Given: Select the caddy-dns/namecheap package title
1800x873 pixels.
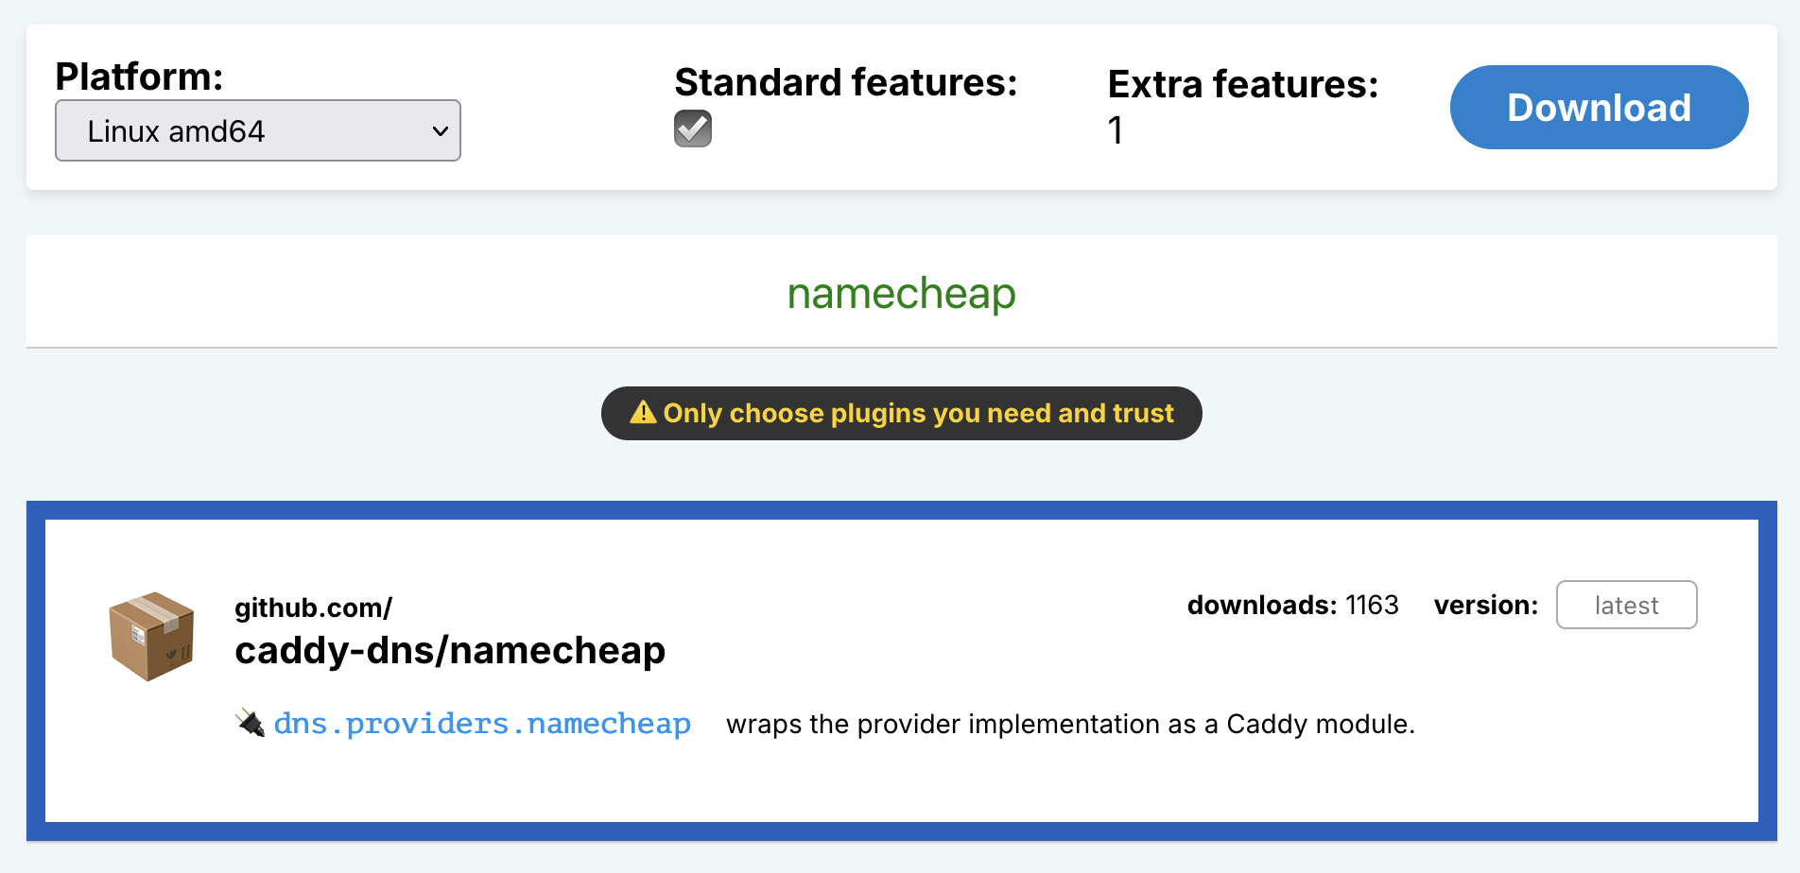Looking at the screenshot, I should click(x=450, y=650).
